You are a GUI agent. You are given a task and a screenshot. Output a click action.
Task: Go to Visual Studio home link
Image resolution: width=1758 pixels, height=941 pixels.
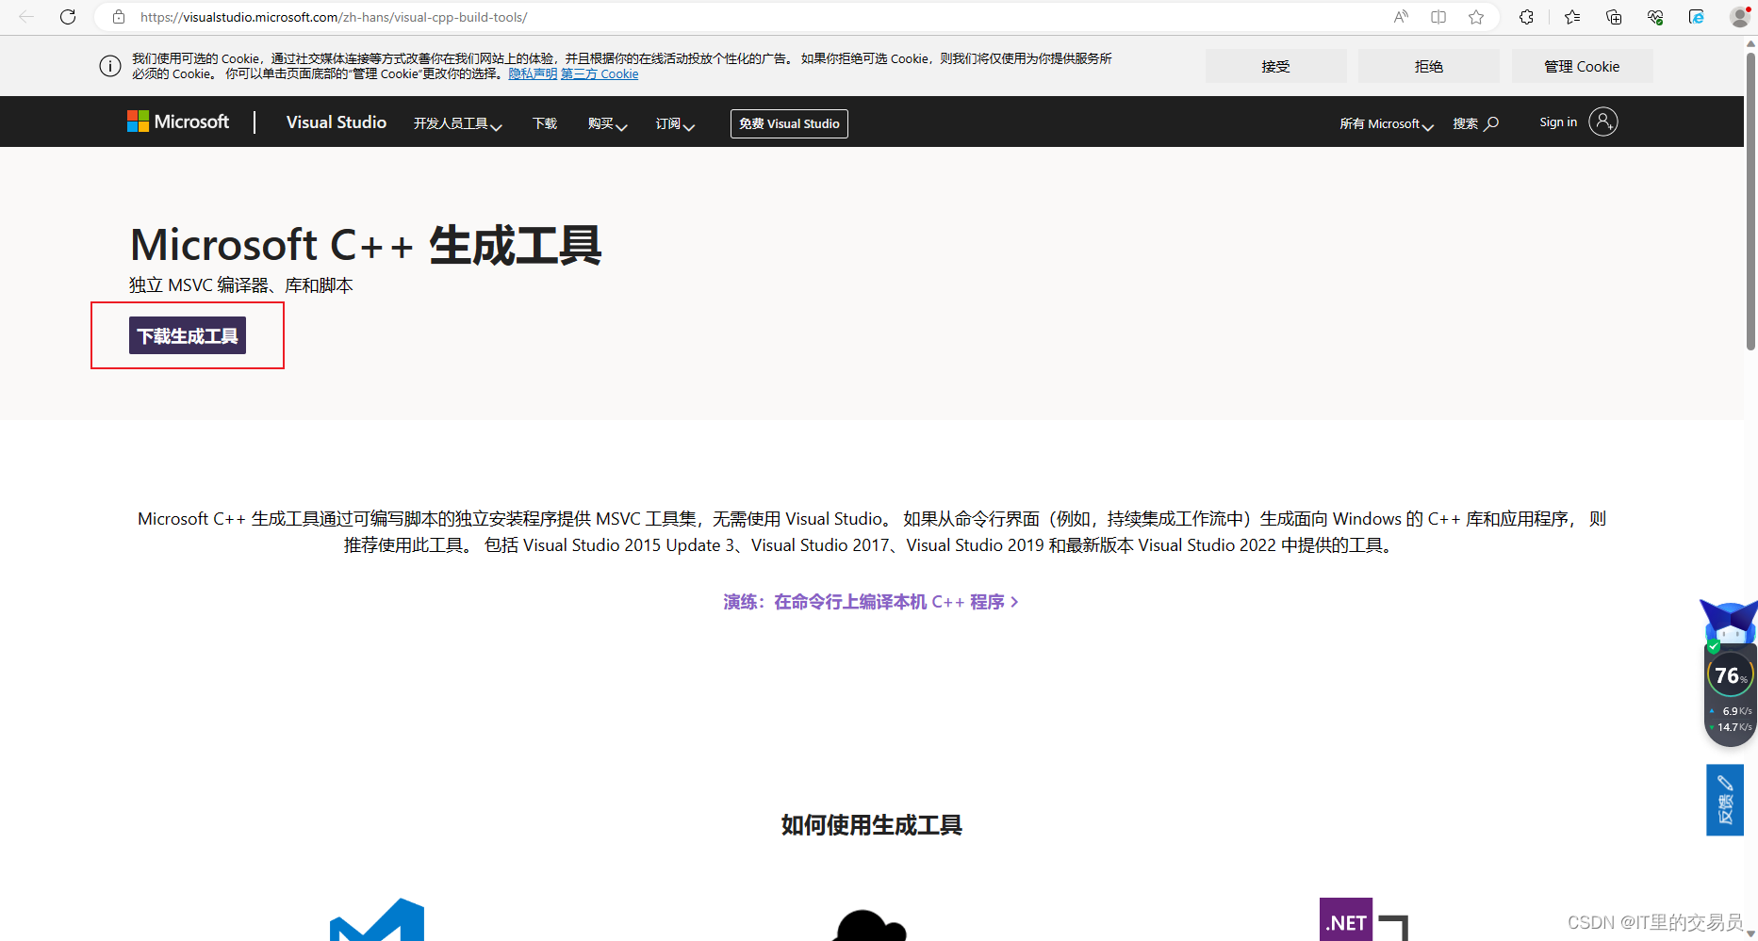[337, 122]
